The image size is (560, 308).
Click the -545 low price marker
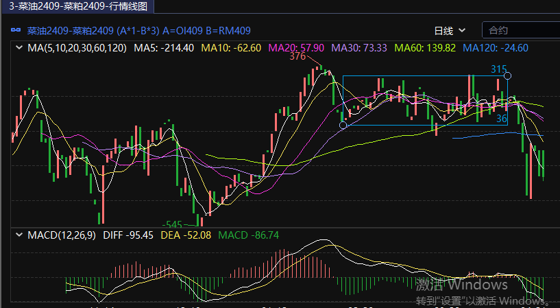pyautogui.click(x=172, y=224)
